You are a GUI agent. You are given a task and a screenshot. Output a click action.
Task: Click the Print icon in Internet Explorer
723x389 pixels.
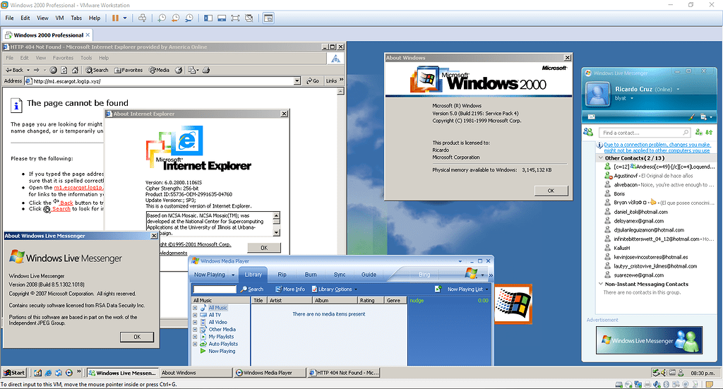coord(206,70)
